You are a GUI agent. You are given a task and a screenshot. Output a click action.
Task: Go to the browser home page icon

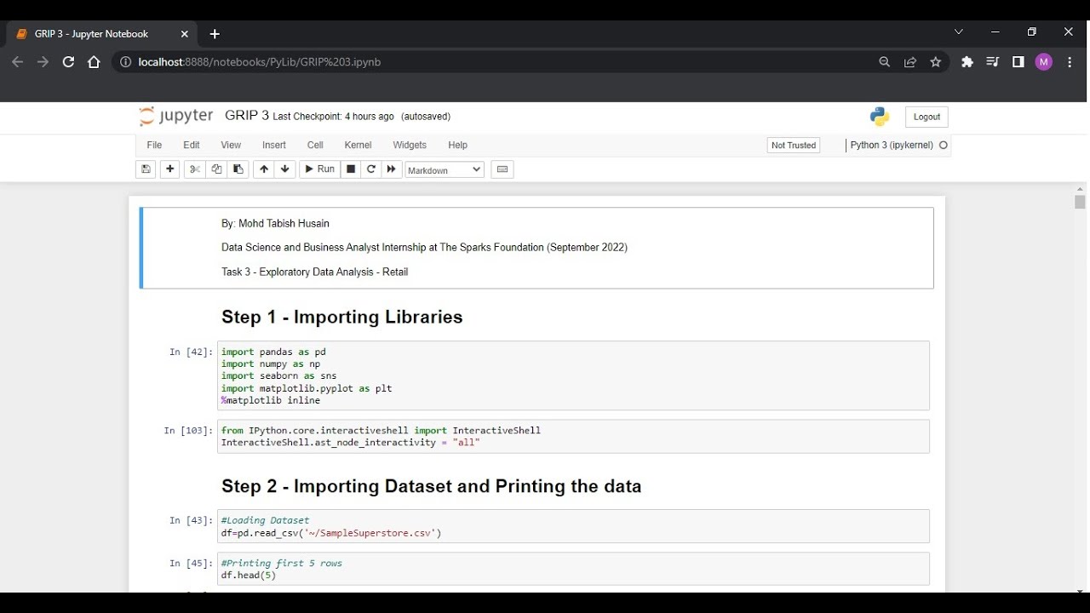tap(94, 62)
